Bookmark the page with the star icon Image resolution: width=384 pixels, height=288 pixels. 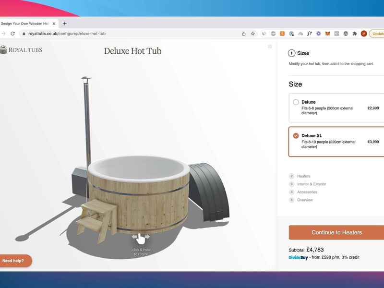coord(253,34)
